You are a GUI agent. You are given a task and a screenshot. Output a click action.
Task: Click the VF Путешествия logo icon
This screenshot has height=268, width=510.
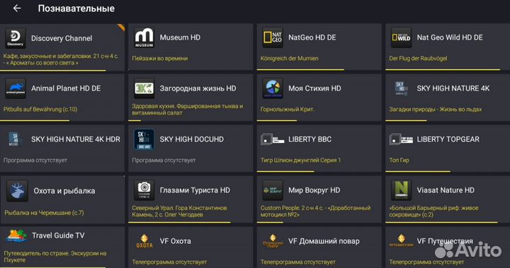pyautogui.click(x=401, y=241)
